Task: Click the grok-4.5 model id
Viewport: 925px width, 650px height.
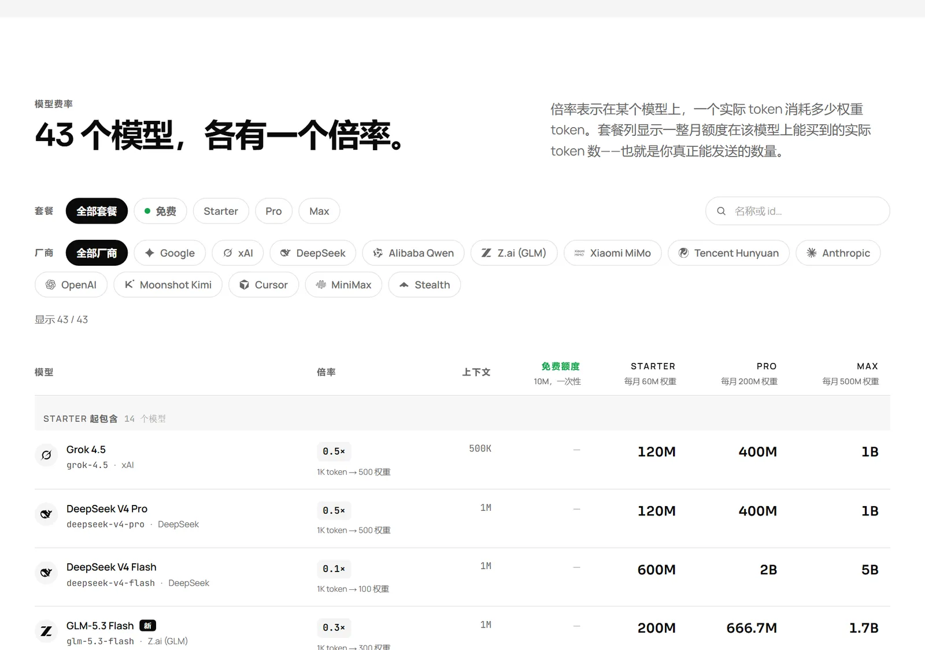Action: pos(87,465)
